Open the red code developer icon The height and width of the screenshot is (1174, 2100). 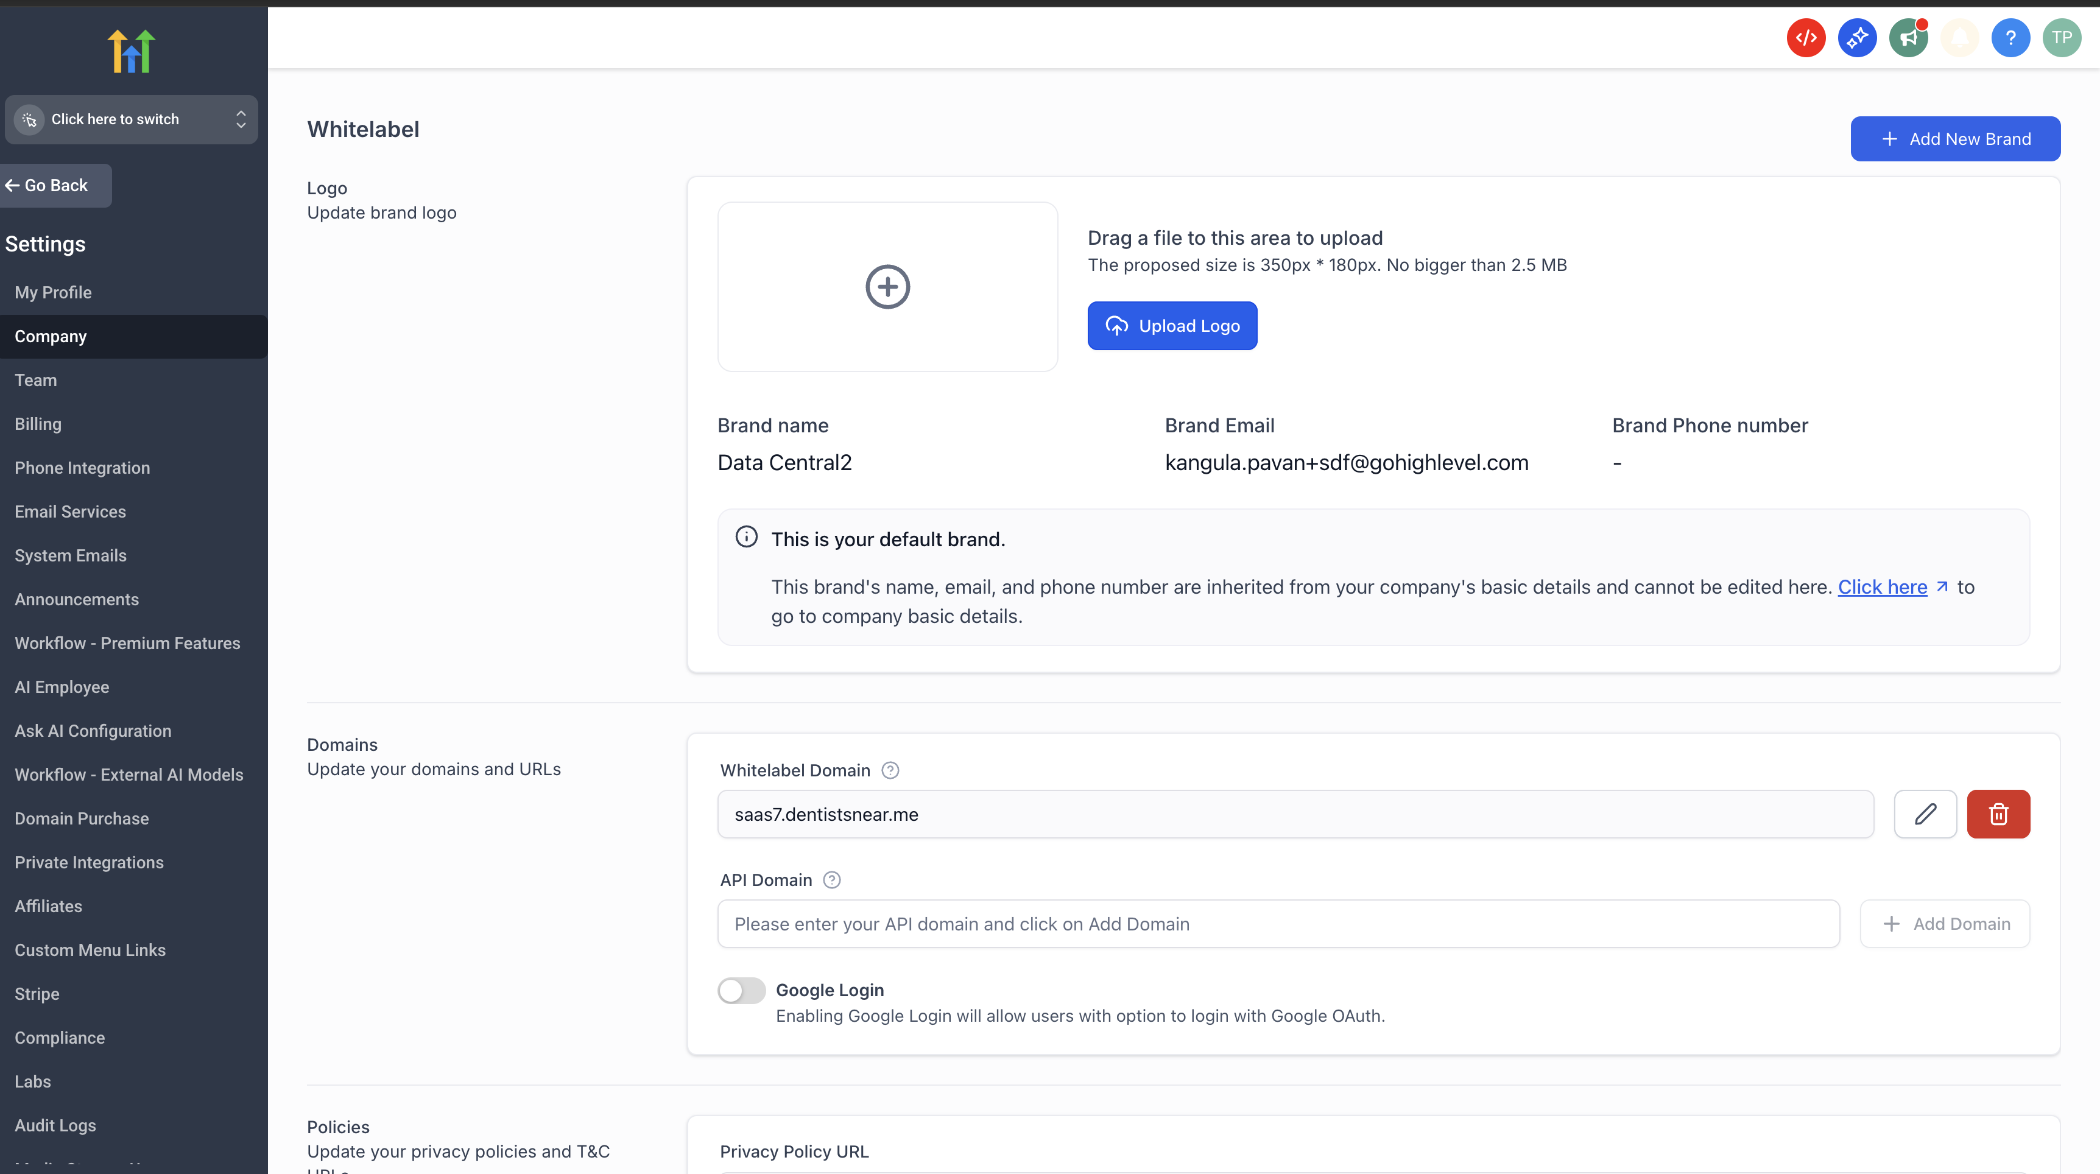click(x=1806, y=38)
